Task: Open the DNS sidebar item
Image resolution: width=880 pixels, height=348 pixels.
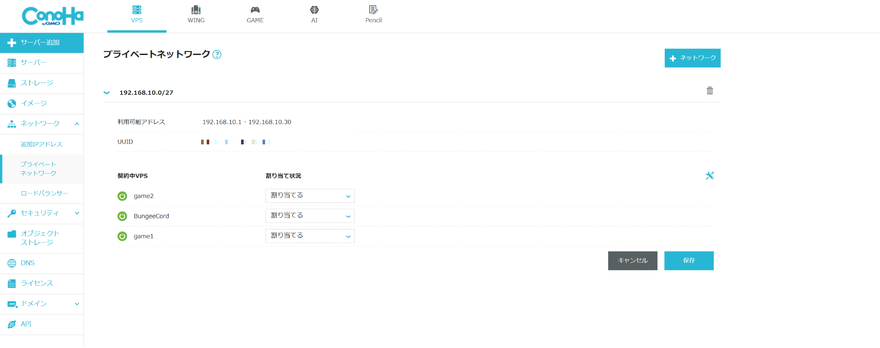Action: [x=27, y=263]
